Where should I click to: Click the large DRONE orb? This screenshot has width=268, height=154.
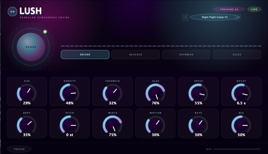pyautogui.click(x=31, y=47)
